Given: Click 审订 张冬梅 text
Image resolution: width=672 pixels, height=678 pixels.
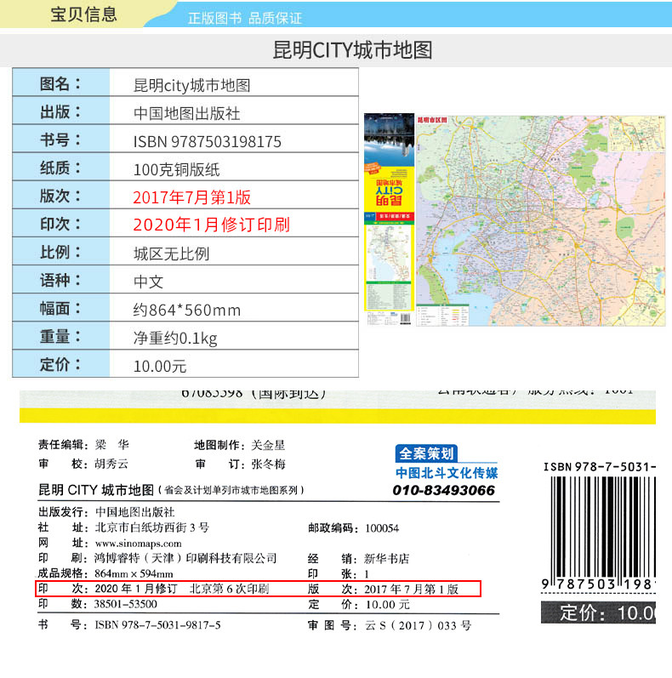Looking at the screenshot, I should click(240, 464).
